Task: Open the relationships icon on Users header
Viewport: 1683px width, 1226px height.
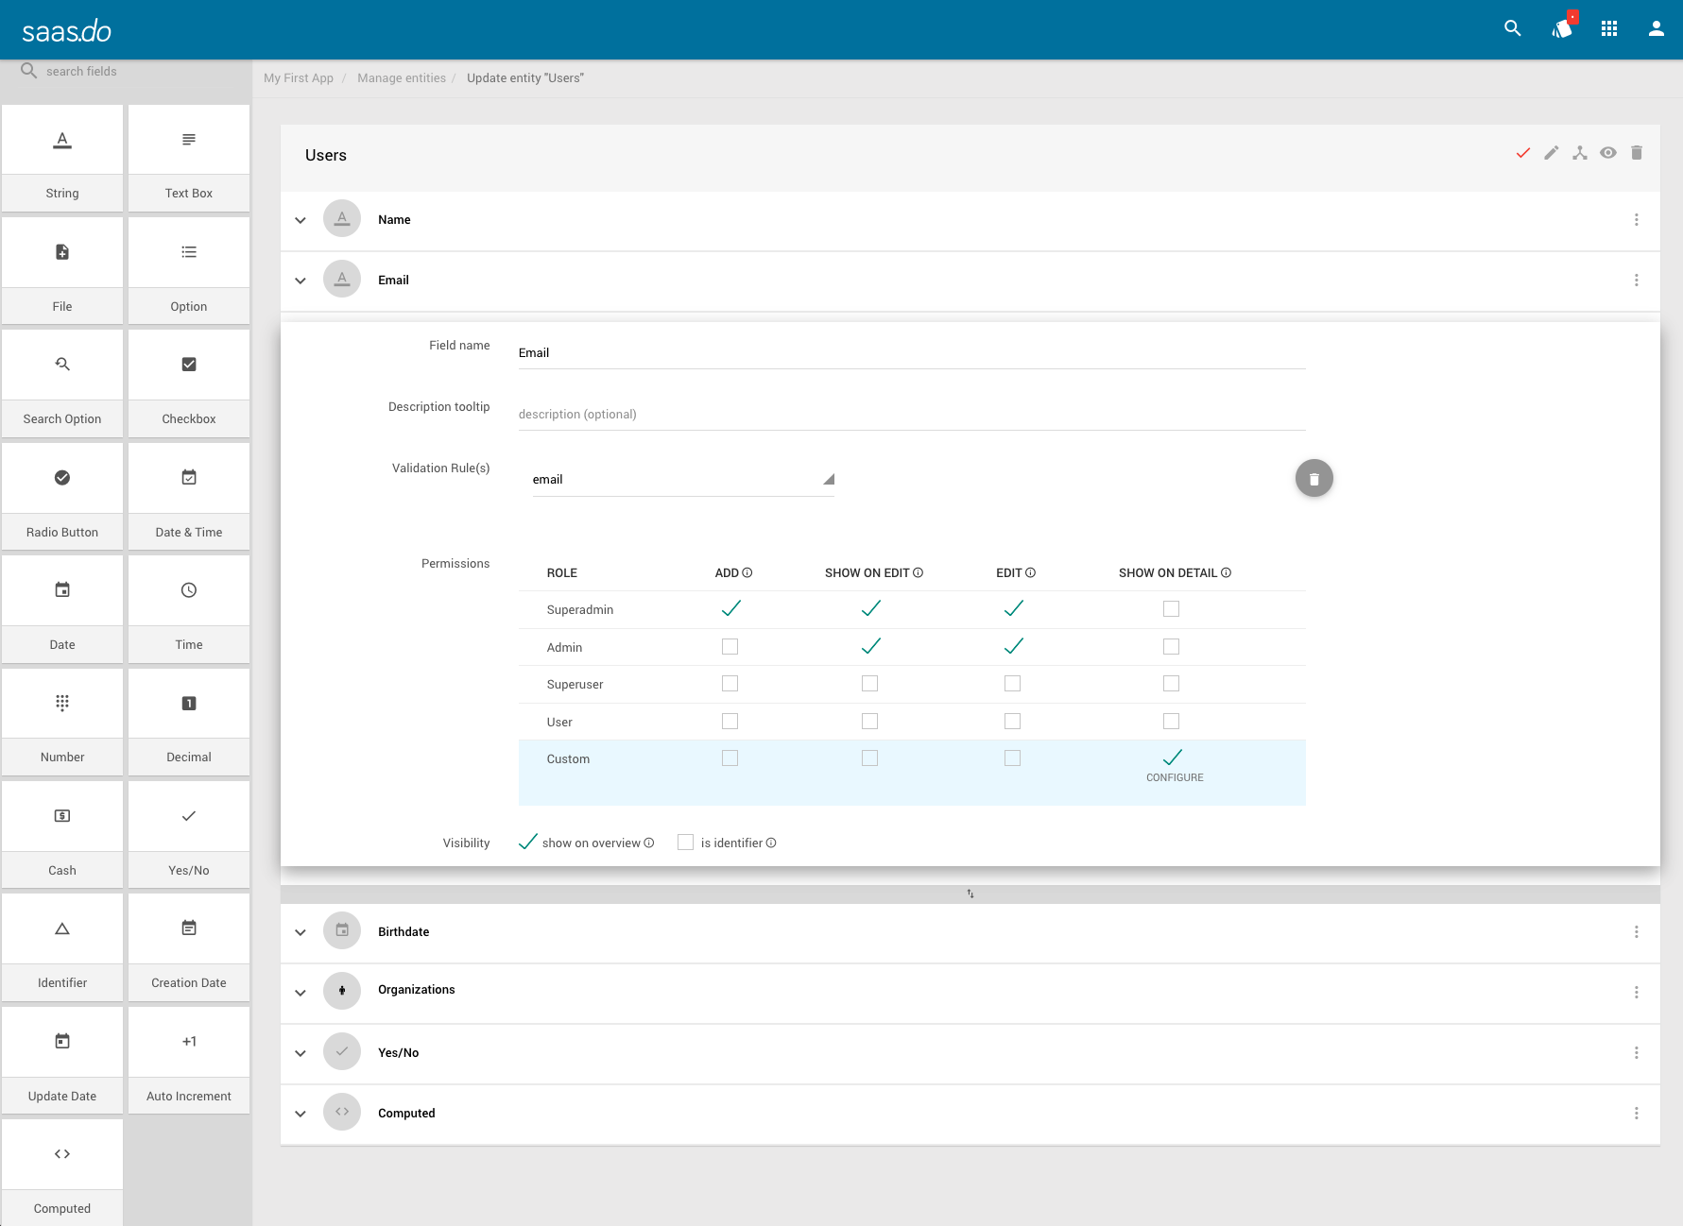Action: click(x=1579, y=152)
